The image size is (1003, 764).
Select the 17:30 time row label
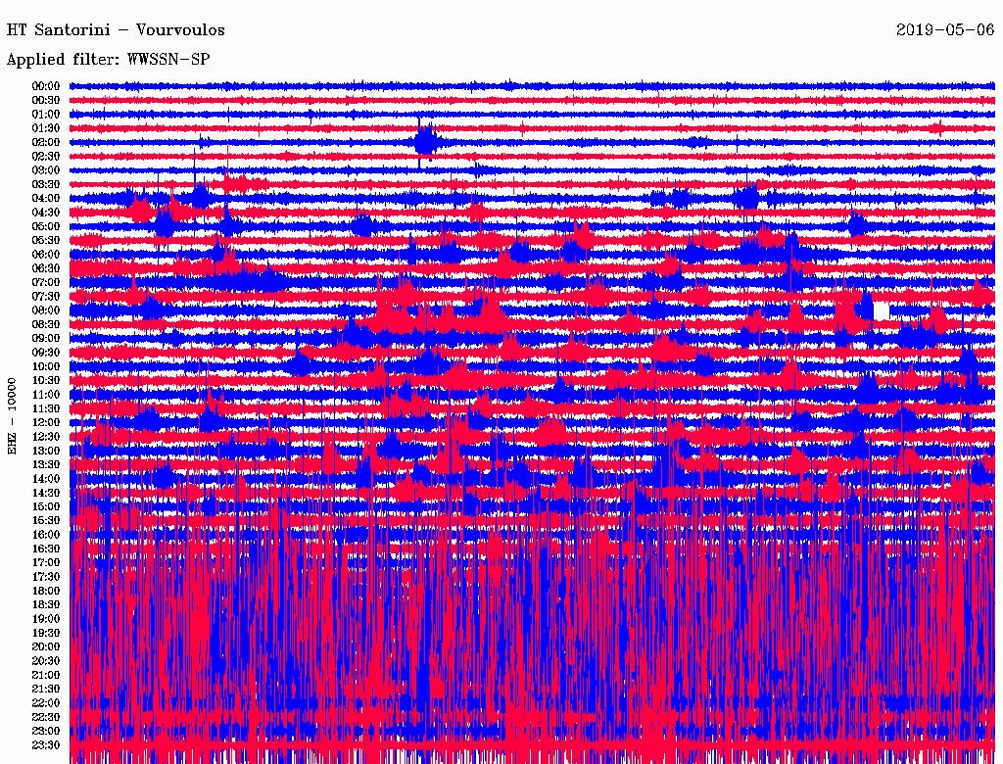46,577
